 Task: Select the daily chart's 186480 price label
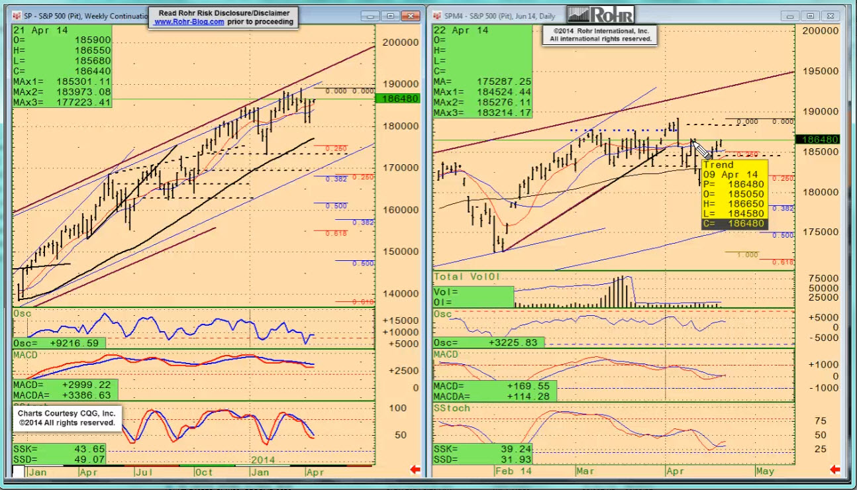click(x=820, y=140)
